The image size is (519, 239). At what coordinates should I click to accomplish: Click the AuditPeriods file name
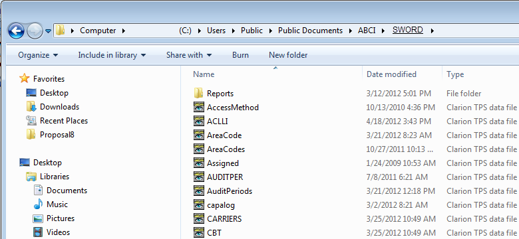point(230,191)
